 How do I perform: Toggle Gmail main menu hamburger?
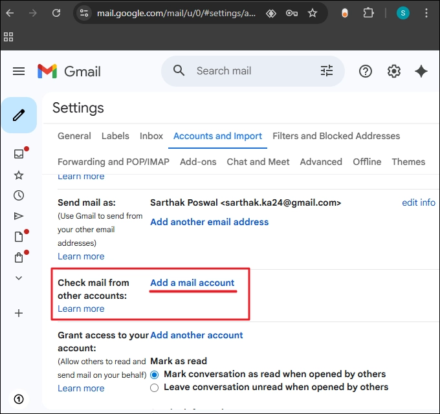(x=19, y=71)
